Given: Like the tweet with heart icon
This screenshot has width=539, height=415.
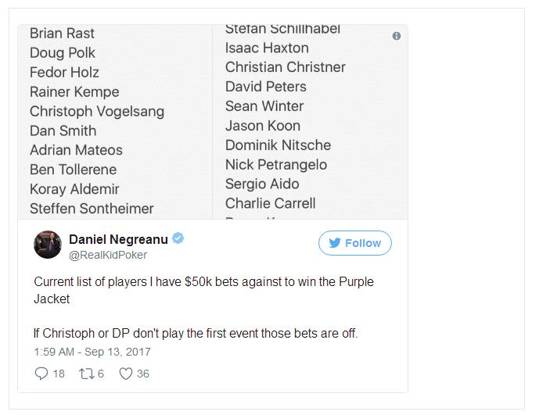Looking at the screenshot, I should click(x=126, y=374).
